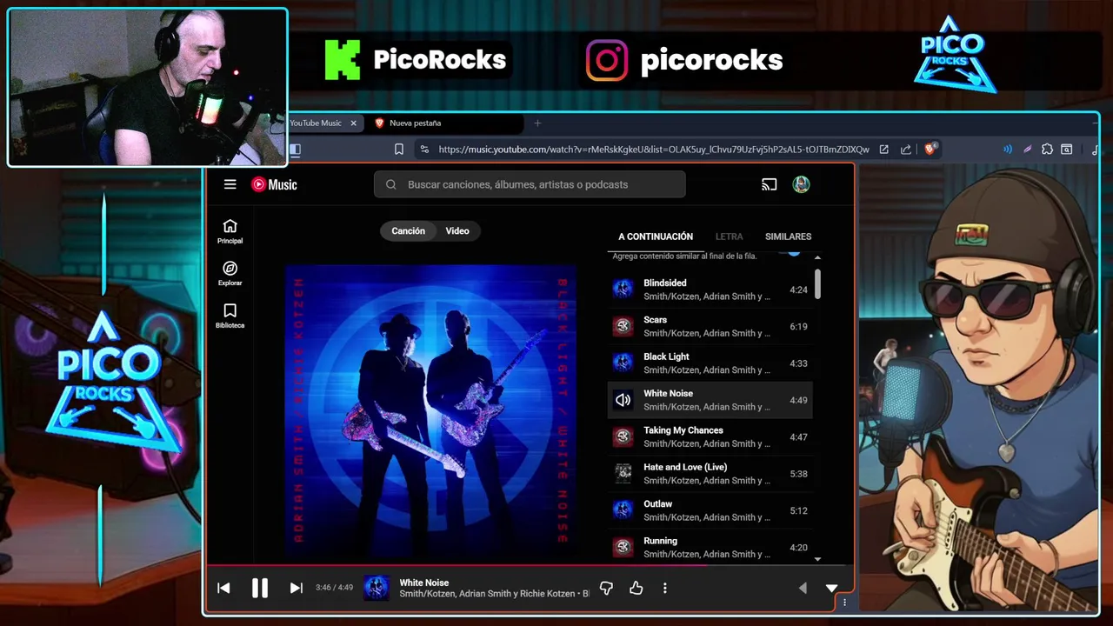
Task: Click the queue scroll-up arrow
Action: (817, 257)
